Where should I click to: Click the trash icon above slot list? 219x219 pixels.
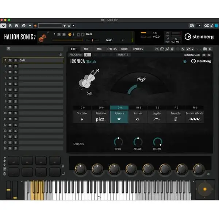tap(61, 55)
